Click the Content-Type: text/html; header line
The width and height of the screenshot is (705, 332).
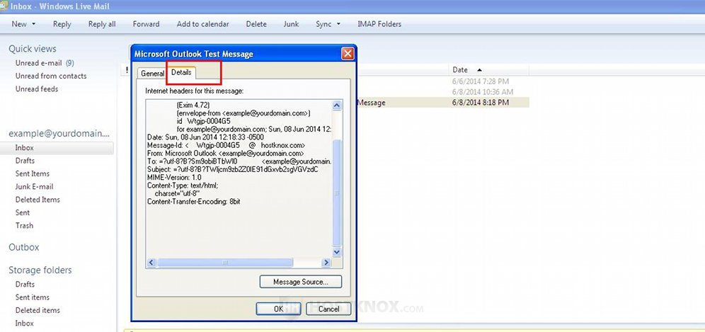tap(183, 185)
